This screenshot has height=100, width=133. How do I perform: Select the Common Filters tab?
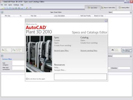pos(7,59)
